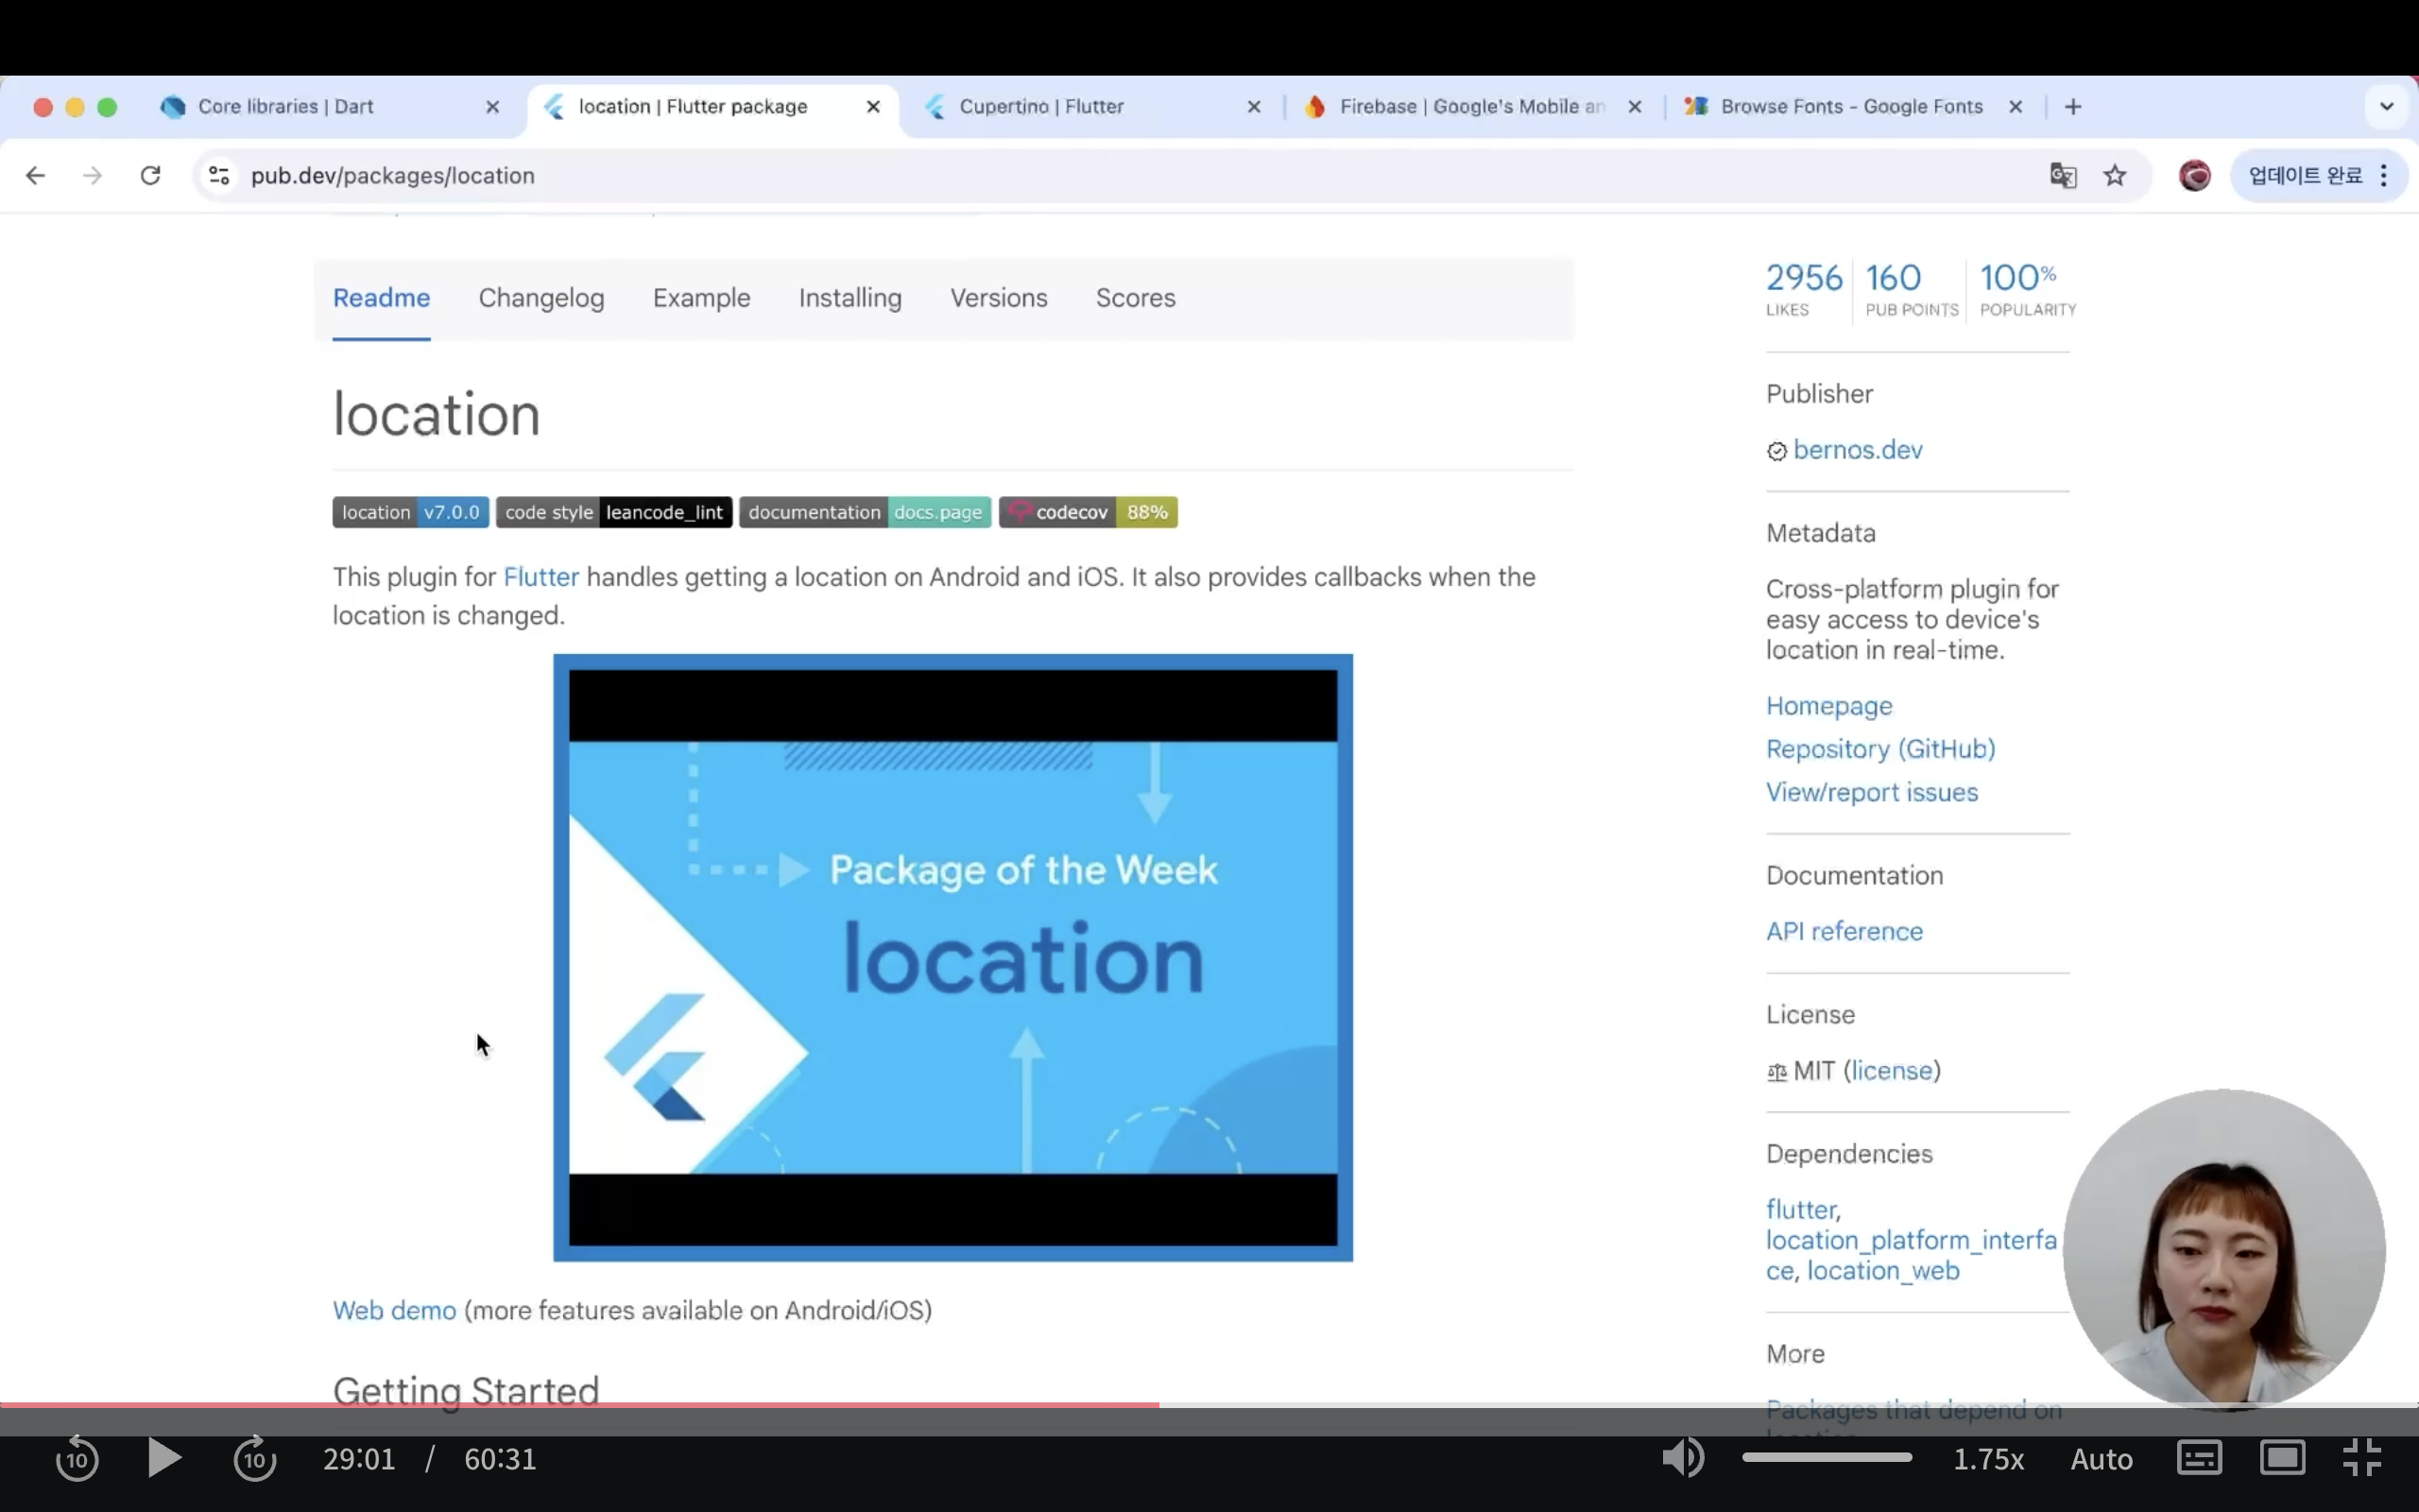Open the Package of the Week video thumbnail

(x=952, y=958)
